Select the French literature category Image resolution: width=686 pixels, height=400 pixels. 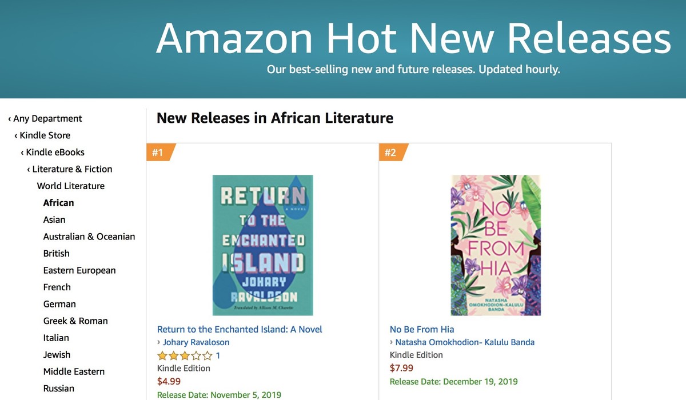57,287
